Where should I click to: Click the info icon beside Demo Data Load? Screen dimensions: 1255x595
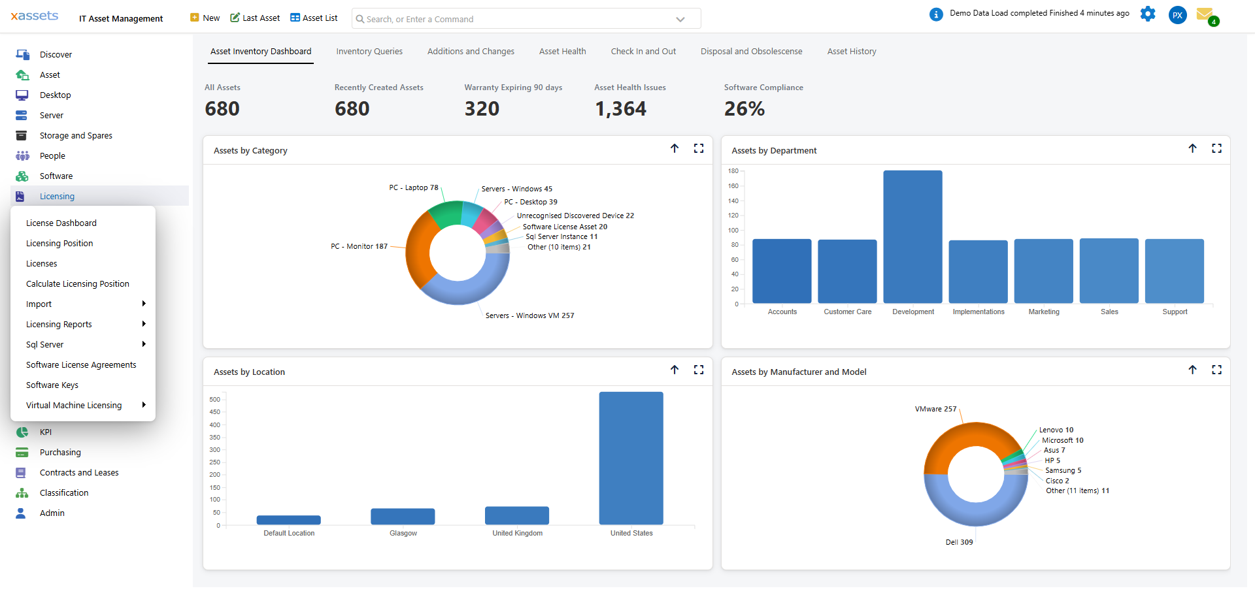pyautogui.click(x=936, y=14)
